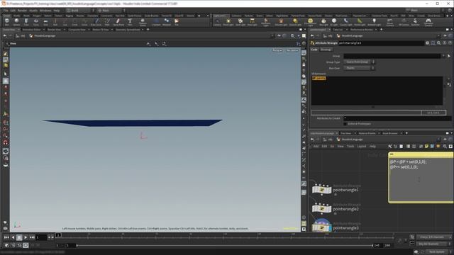This screenshot has width=454, height=255.
Task: Click search icon in parameter header
Action: pyautogui.click(x=439, y=42)
